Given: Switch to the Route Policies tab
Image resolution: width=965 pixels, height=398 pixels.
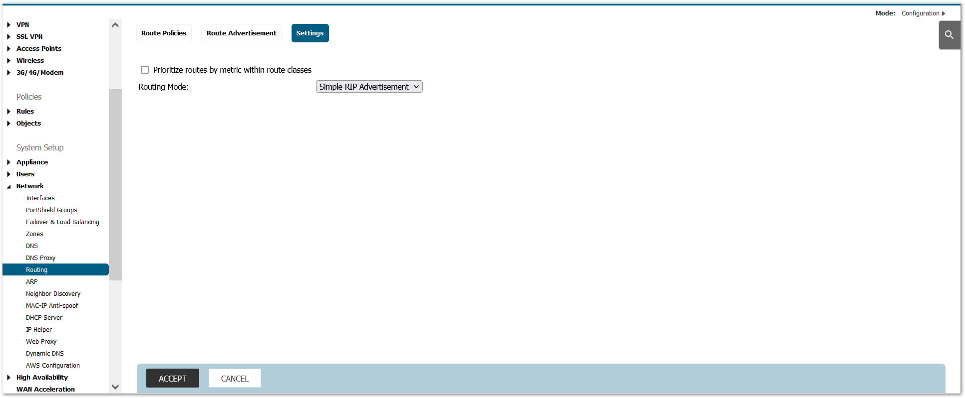Looking at the screenshot, I should pyautogui.click(x=164, y=33).
